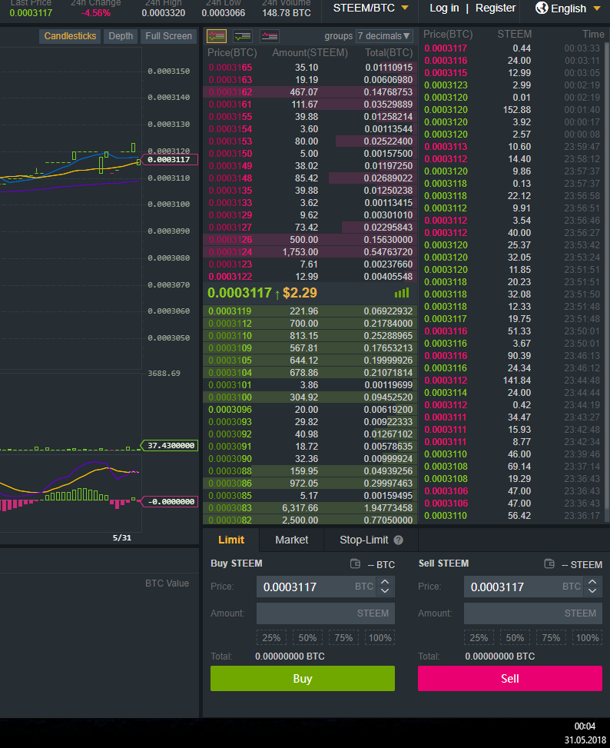Select buy order at price 0.0003100

click(x=310, y=397)
